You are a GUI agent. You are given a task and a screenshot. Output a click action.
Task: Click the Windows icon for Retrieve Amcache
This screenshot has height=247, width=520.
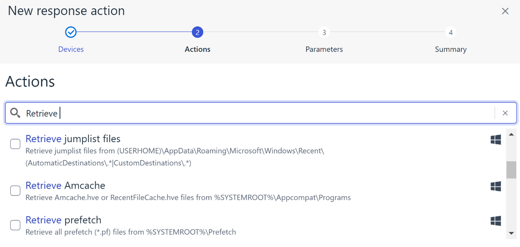click(x=496, y=186)
